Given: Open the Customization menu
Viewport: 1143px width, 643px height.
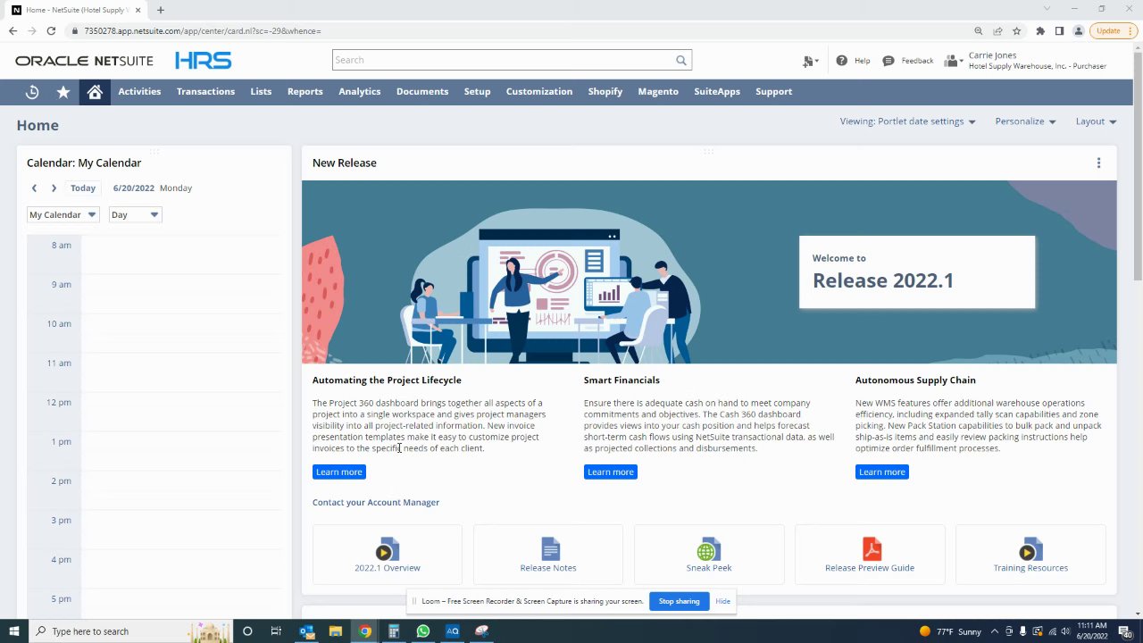Looking at the screenshot, I should [x=539, y=92].
